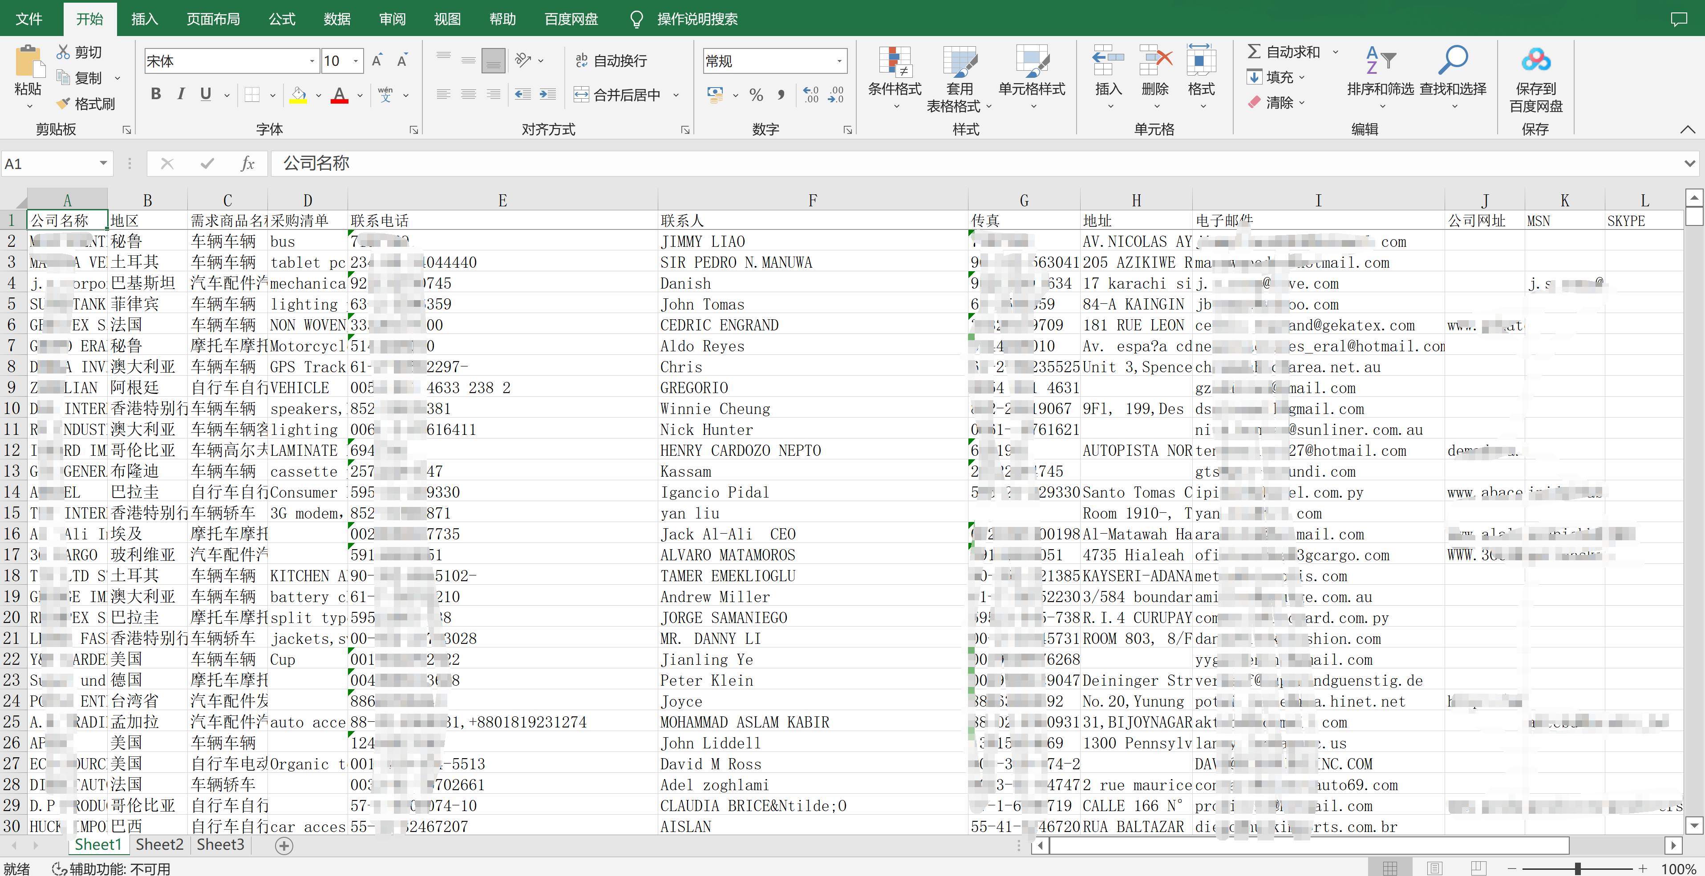Viewport: 1705px width, 876px height.
Task: Switch to the Insert (插入) ribbon tab
Action: [x=144, y=19]
